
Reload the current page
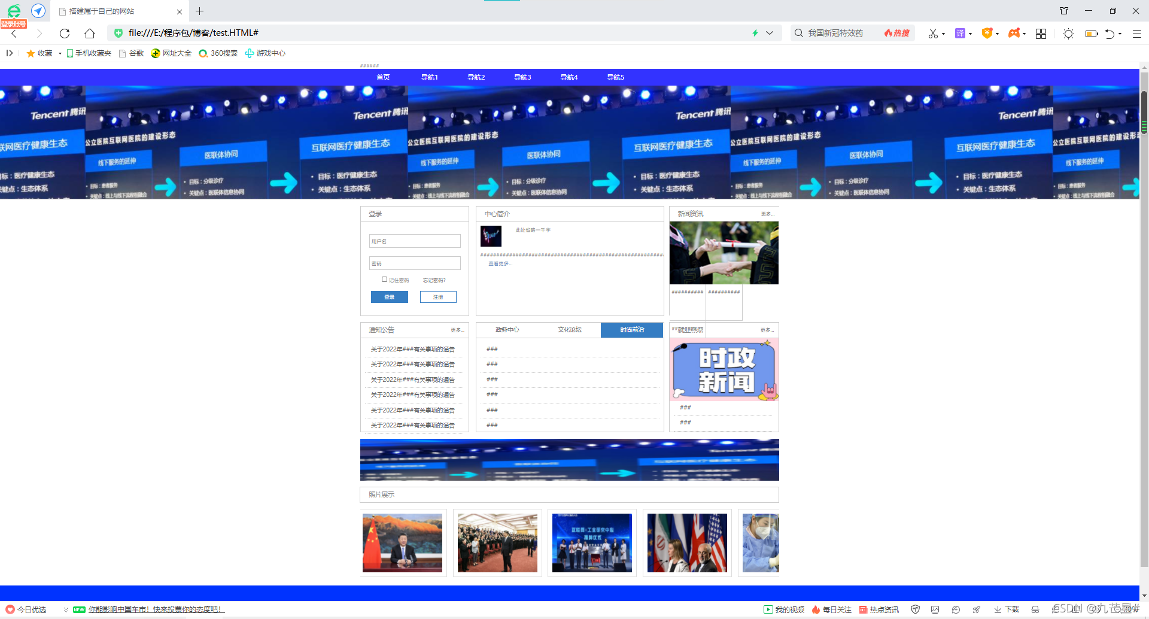pos(65,34)
